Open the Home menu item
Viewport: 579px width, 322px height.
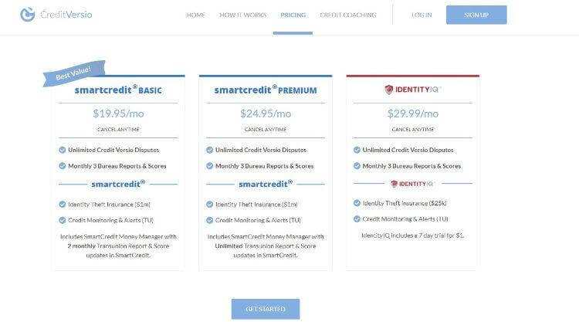(x=195, y=15)
